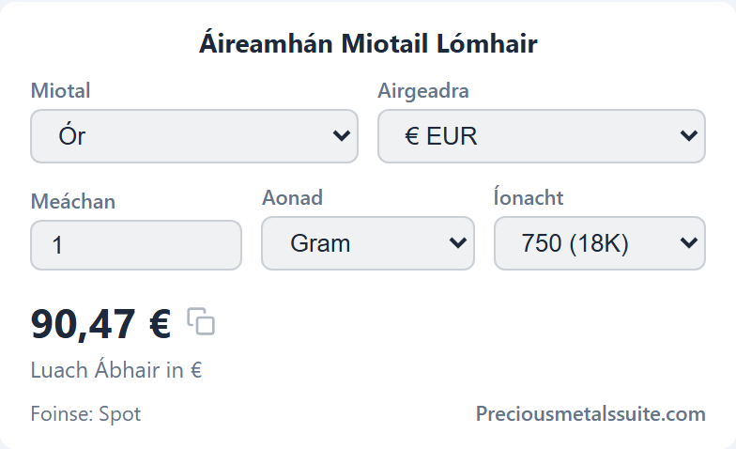Click the chevron arrow on the 750 (18K) selector
Image resolution: width=736 pixels, height=449 pixels.
tap(689, 242)
